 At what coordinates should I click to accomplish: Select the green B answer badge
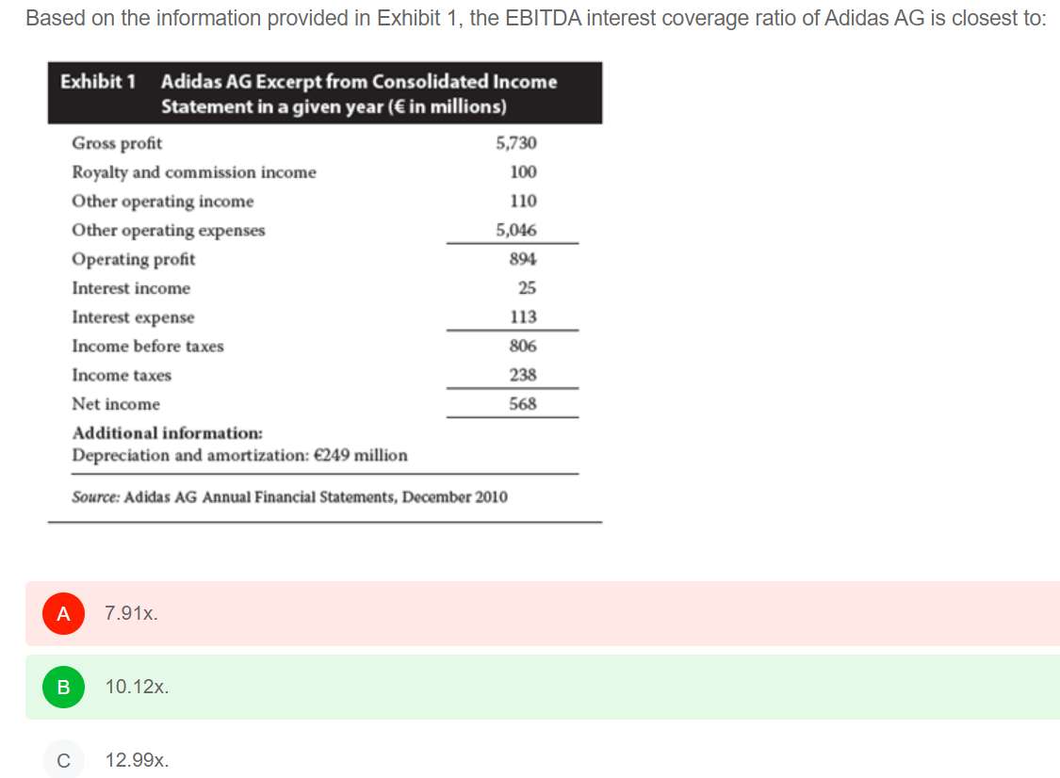pos(63,687)
